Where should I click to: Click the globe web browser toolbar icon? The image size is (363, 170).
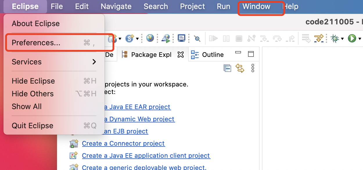click(150, 38)
